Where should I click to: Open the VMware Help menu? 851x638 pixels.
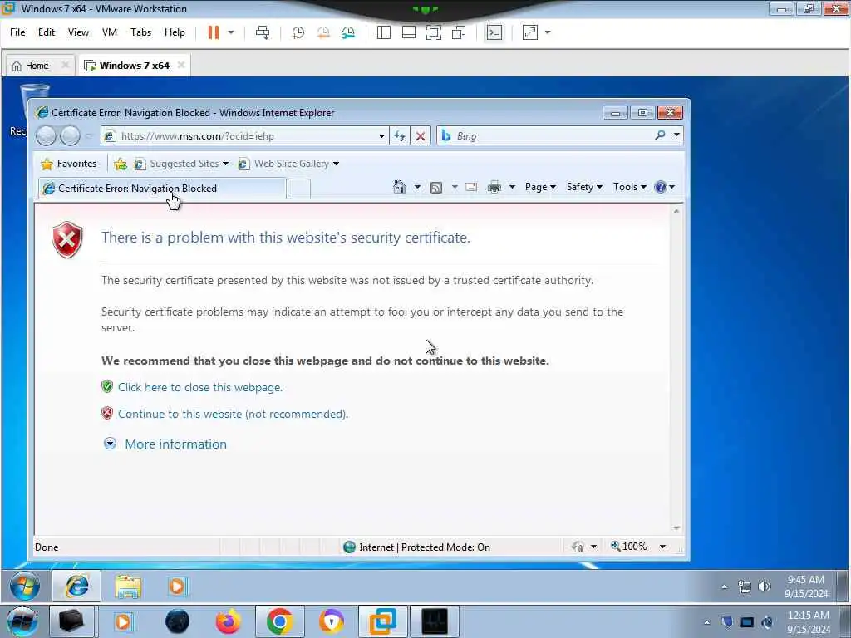click(175, 32)
